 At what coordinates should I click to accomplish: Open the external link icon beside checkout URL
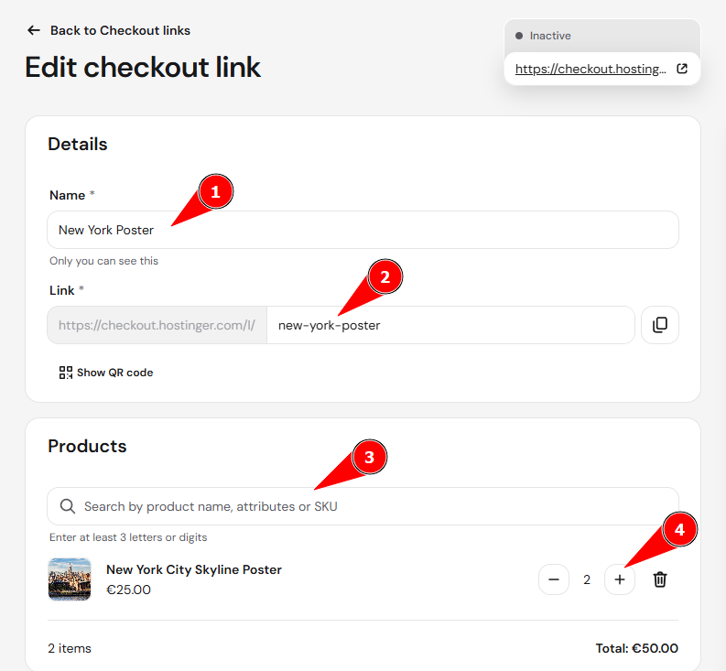point(681,69)
